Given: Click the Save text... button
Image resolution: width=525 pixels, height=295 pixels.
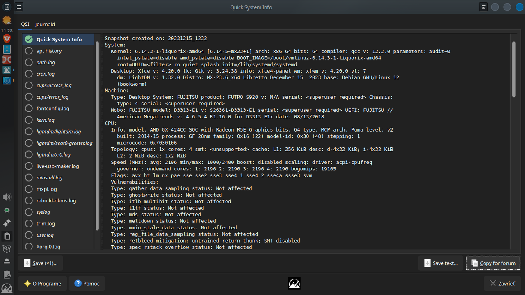Looking at the screenshot, I should [x=441, y=263].
